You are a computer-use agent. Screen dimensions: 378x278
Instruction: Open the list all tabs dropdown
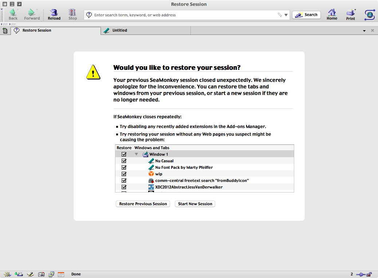tap(364, 31)
